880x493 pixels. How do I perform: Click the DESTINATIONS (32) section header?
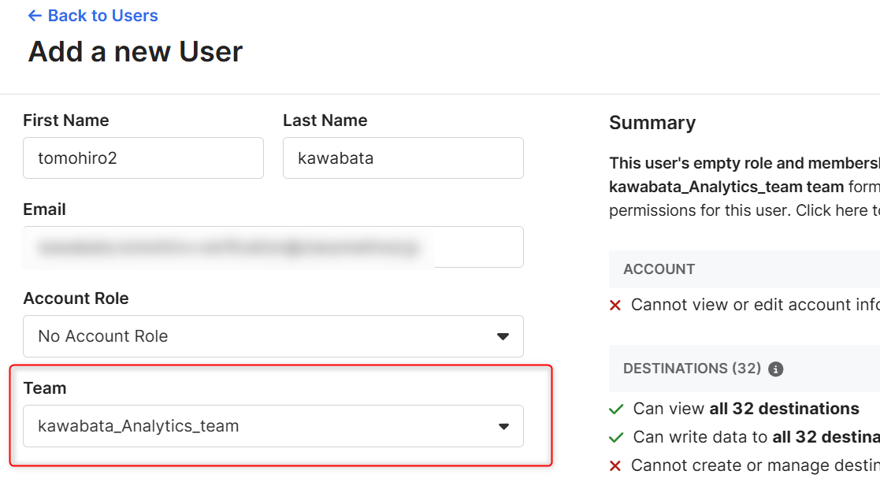(692, 369)
